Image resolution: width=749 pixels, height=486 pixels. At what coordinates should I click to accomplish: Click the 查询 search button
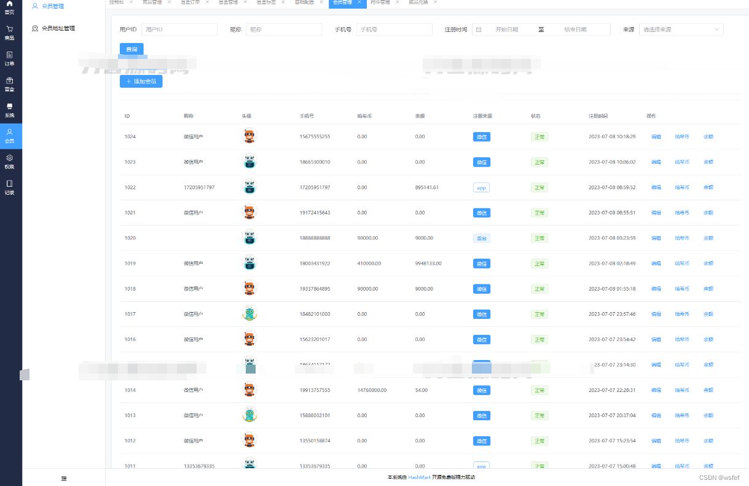(x=131, y=49)
